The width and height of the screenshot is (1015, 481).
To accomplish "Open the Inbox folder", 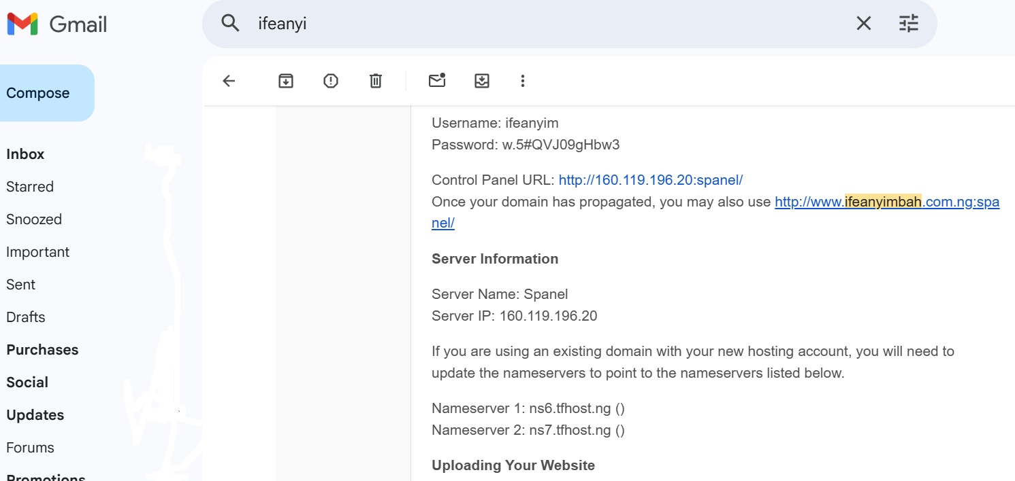I will pyautogui.click(x=25, y=154).
